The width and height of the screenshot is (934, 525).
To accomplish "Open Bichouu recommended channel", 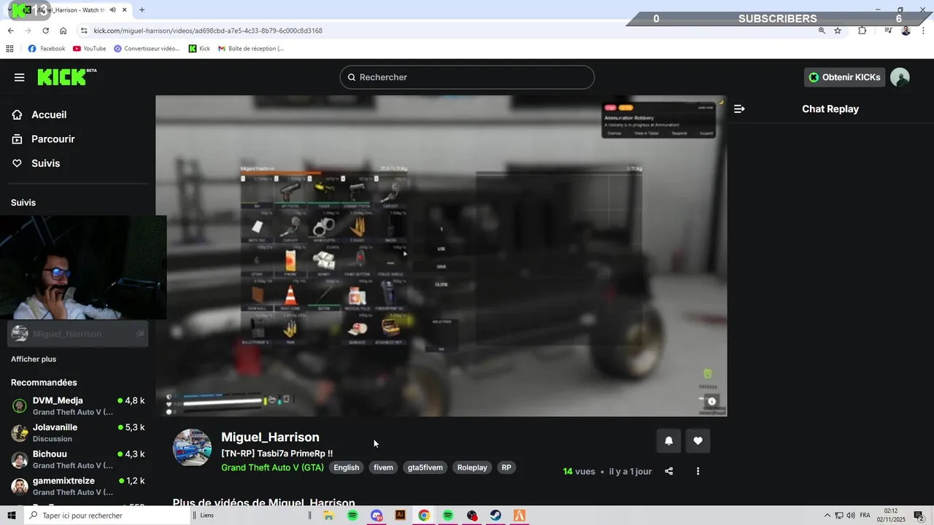I will pos(77,459).
